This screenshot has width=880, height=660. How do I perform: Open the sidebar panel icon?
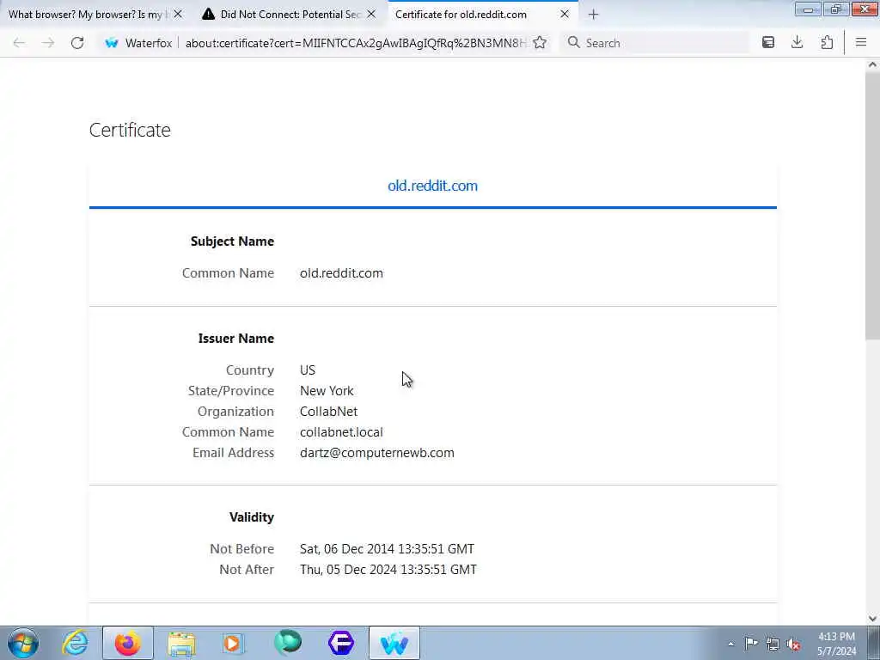[x=768, y=43]
